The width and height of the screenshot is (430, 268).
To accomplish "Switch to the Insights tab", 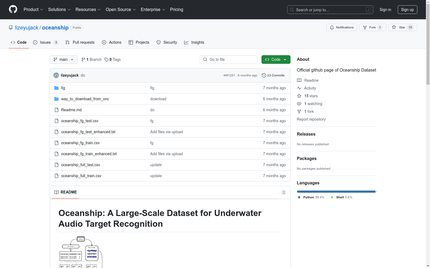I will [194, 42].
